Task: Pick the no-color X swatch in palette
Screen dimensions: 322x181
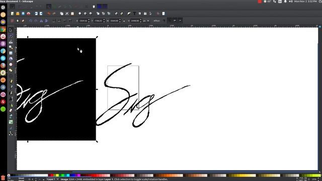Action: click(9, 175)
